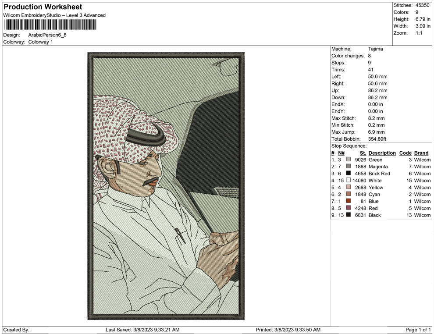Click the Production Worksheet title
434x334 pixels.
[43, 7]
